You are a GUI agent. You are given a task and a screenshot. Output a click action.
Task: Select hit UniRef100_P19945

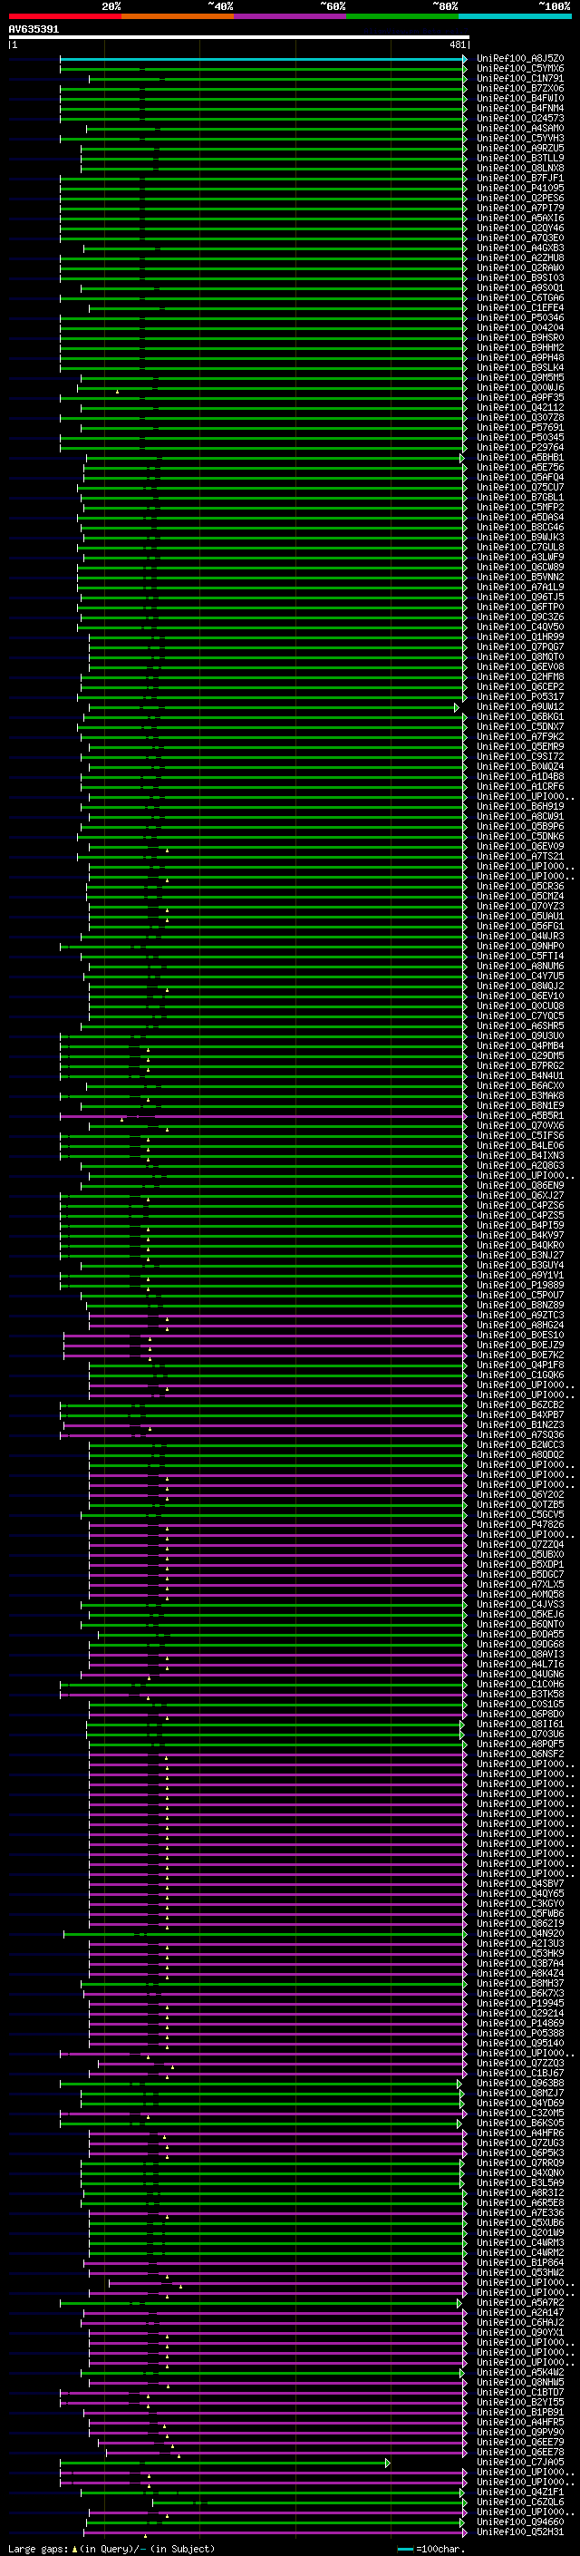tap(520, 2003)
